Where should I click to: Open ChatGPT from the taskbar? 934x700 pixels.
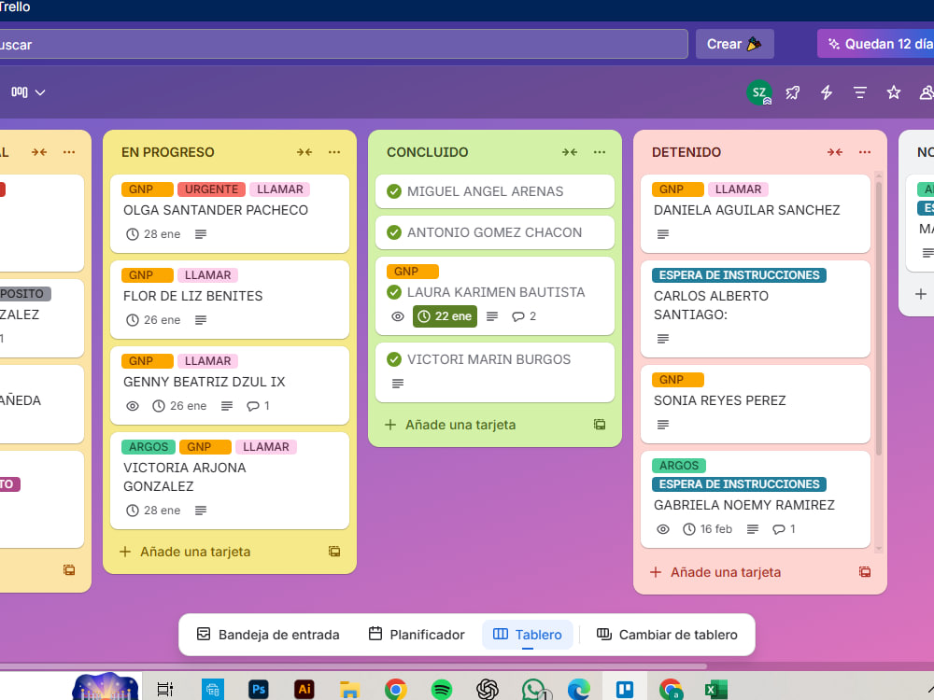click(x=488, y=690)
